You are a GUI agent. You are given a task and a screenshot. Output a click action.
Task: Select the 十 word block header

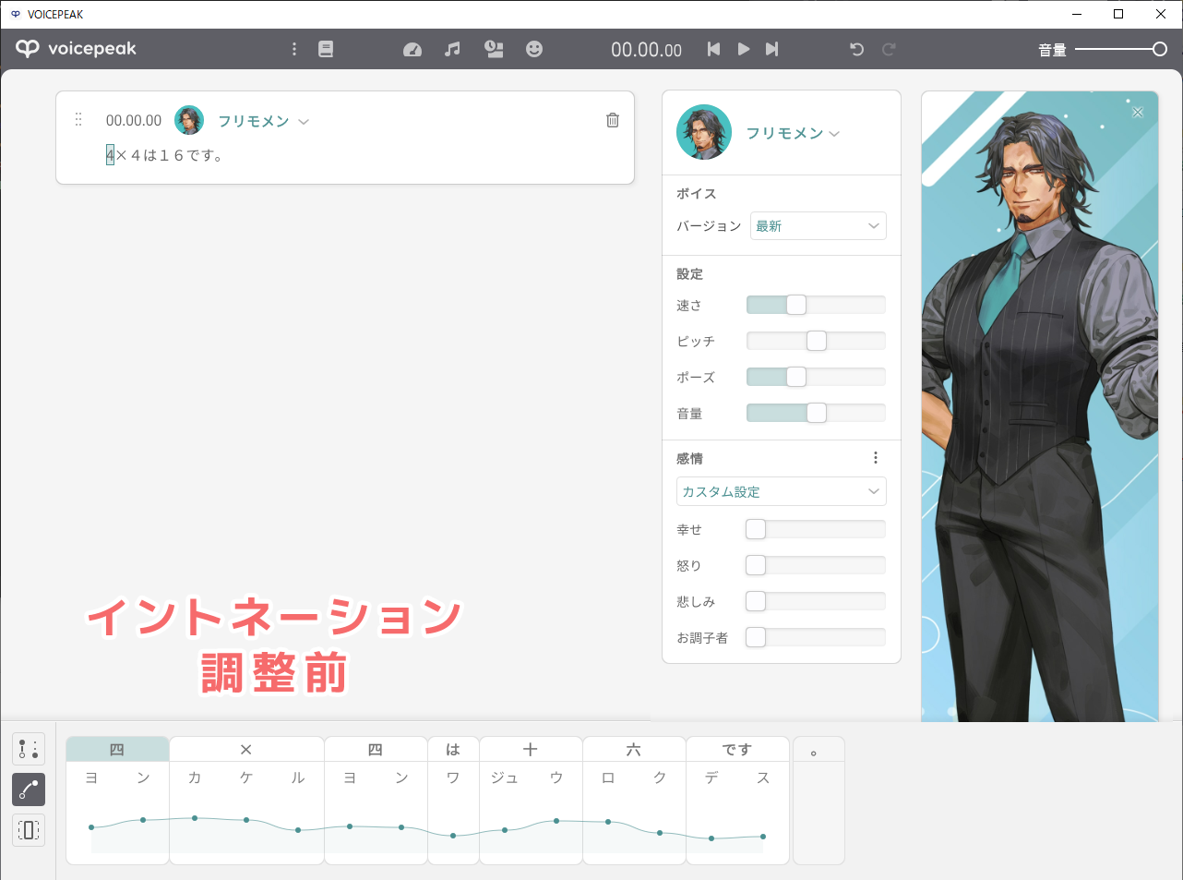pos(531,749)
